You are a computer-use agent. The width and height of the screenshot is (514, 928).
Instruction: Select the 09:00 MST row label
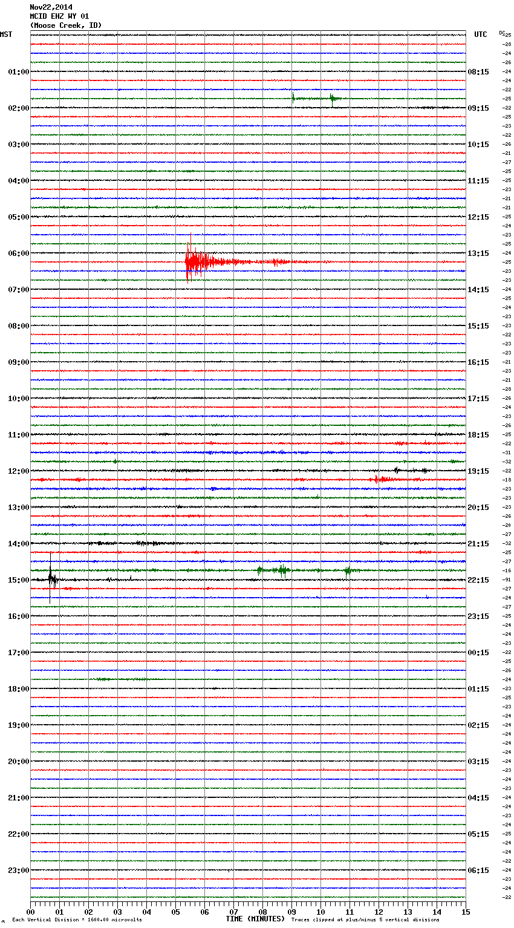(19, 362)
